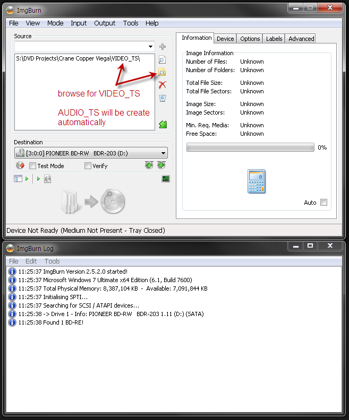The image size is (349, 420).
Task: Toggle the Auto calculate checkbox
Action: pos(324,203)
